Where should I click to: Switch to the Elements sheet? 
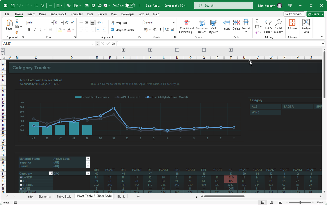45,197
